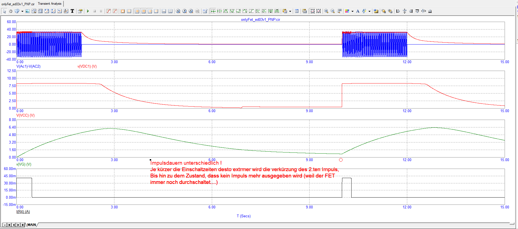Open the page list dropdown at bottom-left
Image resolution: width=518 pixels, height=229 pixels.
point(5,225)
